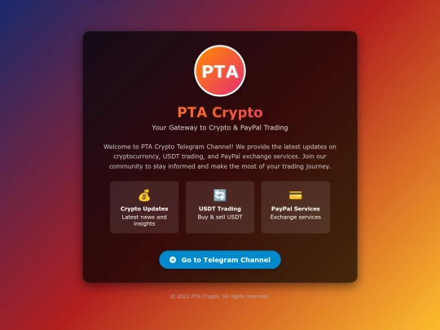Click the circular PTA logo

[220, 71]
